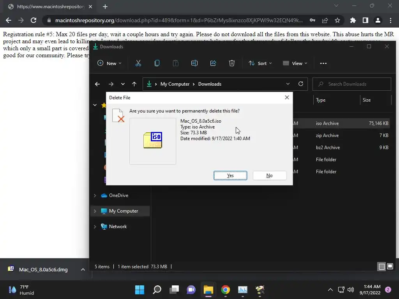Image resolution: width=399 pixels, height=299 pixels.
Task: Select Network in navigation pane
Action: [118, 227]
